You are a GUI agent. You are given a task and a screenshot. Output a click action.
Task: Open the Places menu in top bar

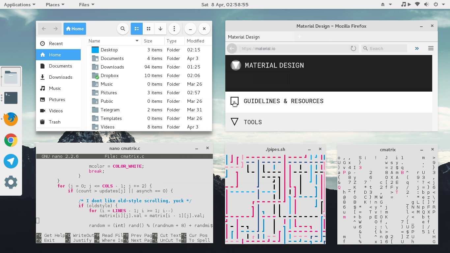click(55, 5)
